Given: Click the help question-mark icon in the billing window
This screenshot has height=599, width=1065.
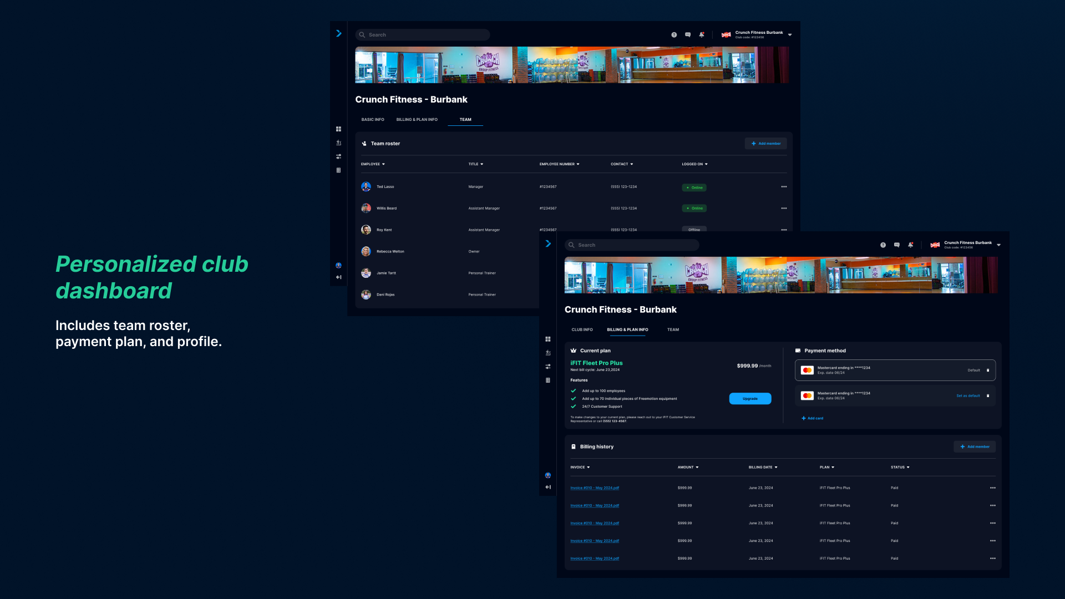Looking at the screenshot, I should click(883, 245).
